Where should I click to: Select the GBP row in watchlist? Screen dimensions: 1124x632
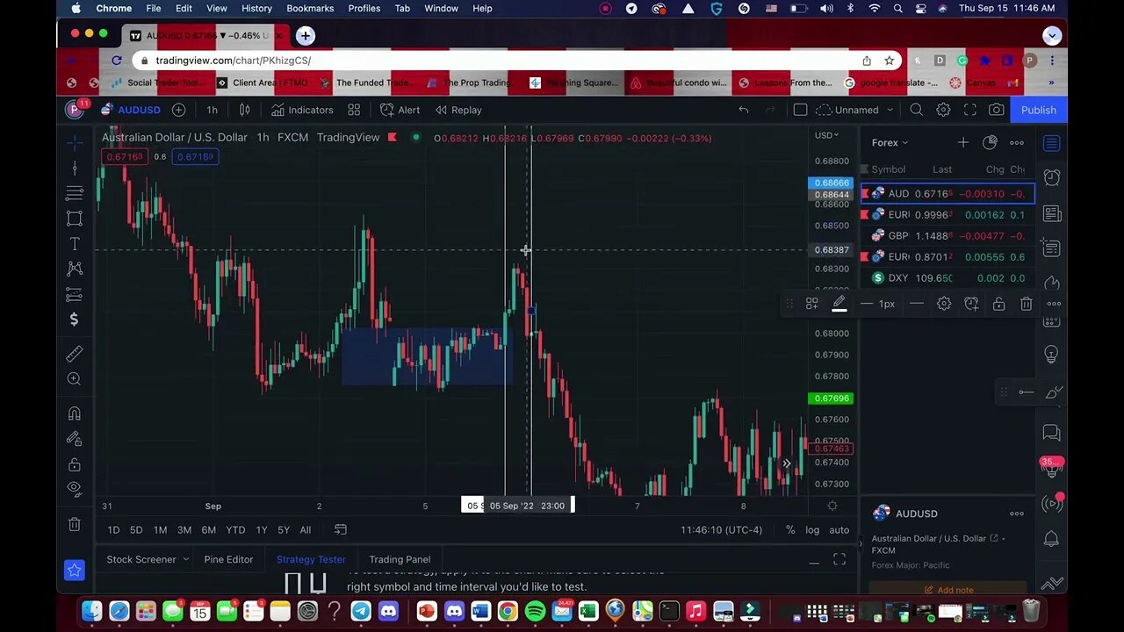947,235
